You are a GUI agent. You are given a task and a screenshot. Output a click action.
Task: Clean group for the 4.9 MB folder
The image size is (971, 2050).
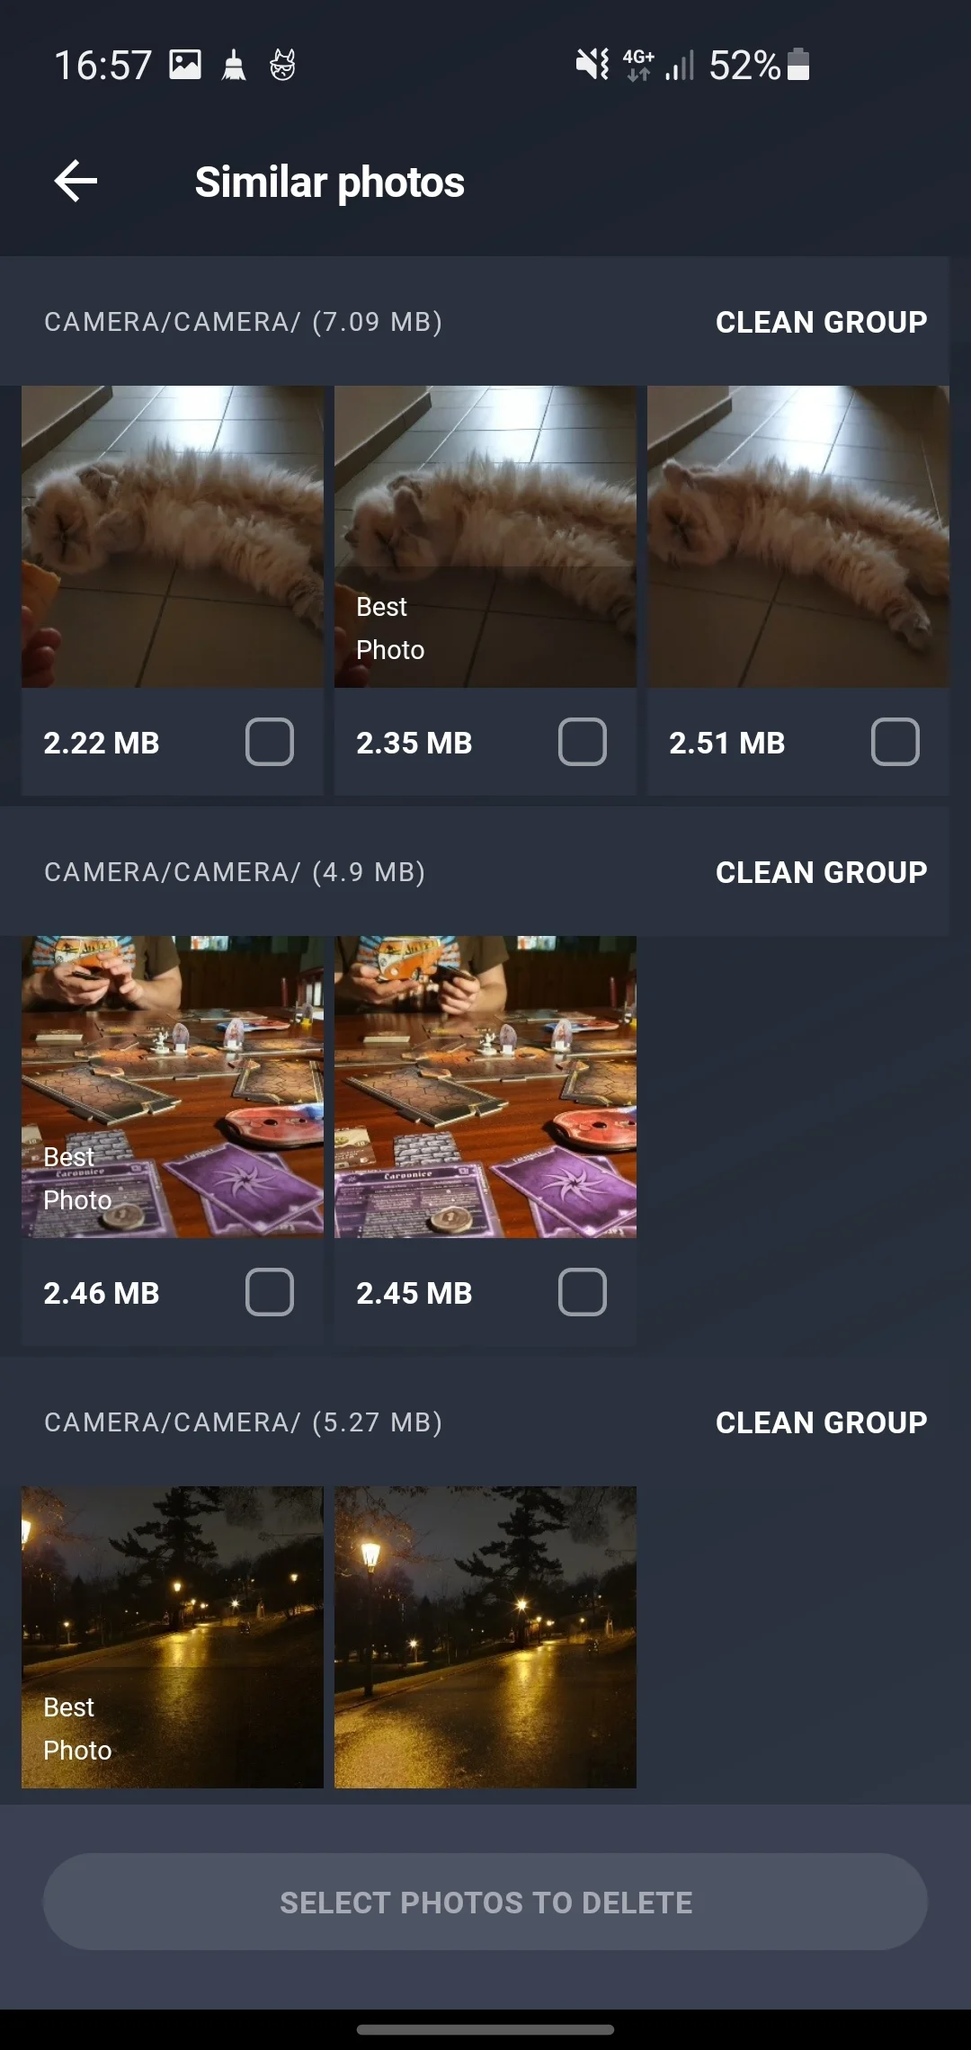(x=821, y=872)
